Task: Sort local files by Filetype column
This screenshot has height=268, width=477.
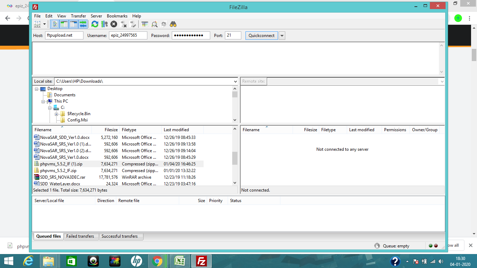Action: [140, 130]
